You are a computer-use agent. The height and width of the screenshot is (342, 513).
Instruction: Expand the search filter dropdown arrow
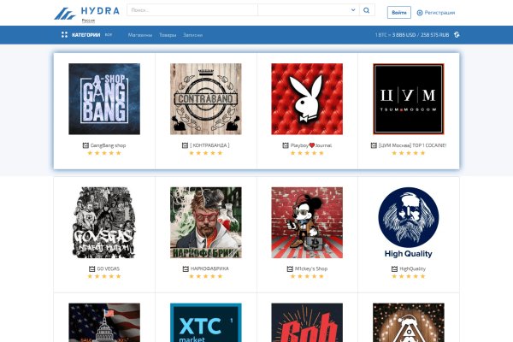point(353,10)
